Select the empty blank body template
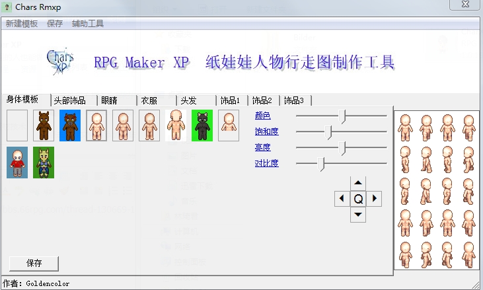 pos(17,126)
